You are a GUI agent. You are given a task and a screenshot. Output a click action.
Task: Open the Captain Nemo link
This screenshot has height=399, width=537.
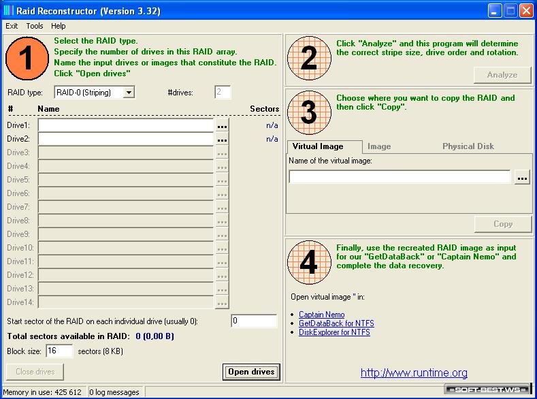pos(321,315)
